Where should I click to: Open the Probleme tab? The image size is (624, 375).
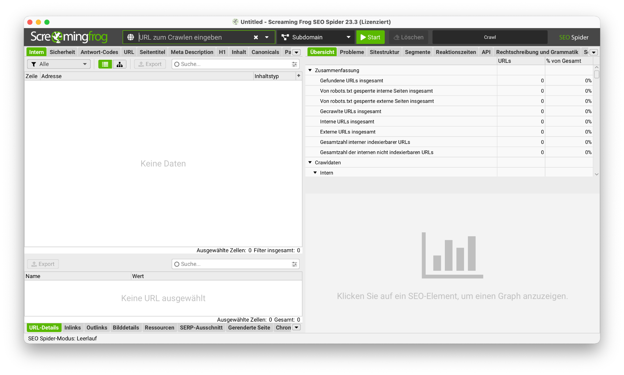pos(352,52)
